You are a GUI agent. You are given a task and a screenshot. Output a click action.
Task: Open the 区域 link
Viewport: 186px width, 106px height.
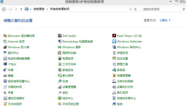pyautogui.click(x=65, y=81)
